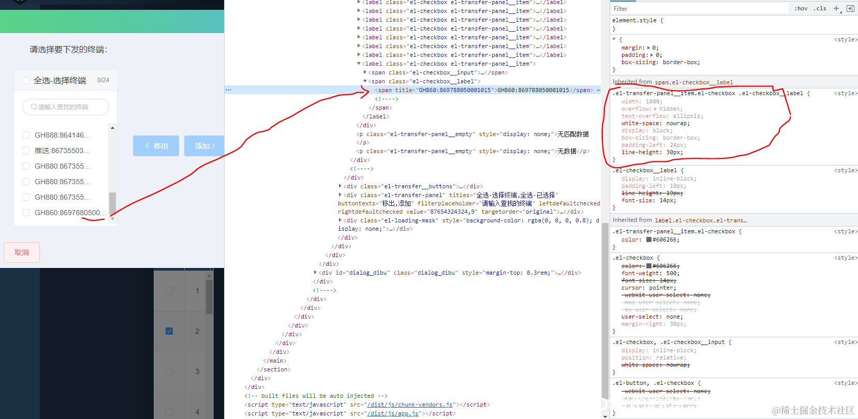This screenshot has width=858, height=419.
Task: Click the width: 100% declaration
Action: click(x=642, y=101)
